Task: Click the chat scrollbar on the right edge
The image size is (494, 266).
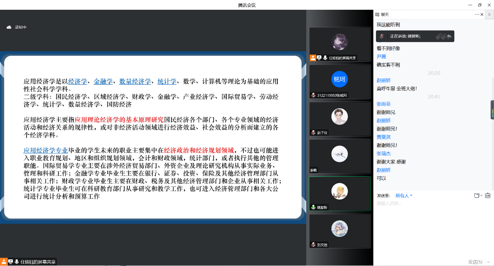Action: click(492, 110)
